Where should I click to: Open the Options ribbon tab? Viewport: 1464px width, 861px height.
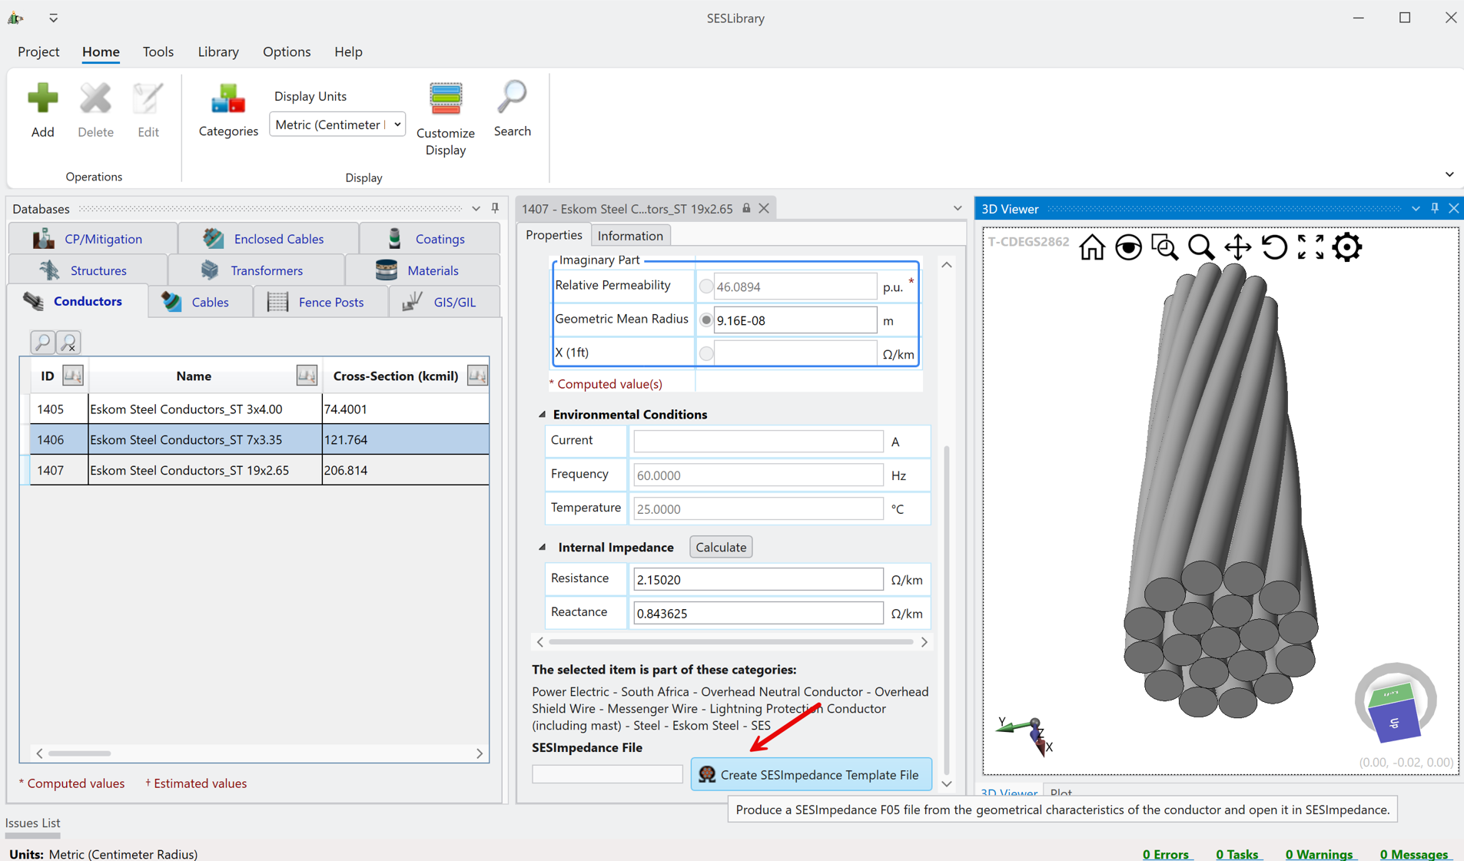point(287,51)
